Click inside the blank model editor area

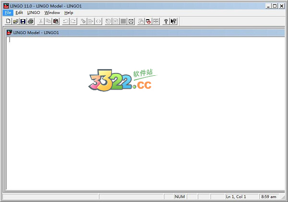[145, 113]
